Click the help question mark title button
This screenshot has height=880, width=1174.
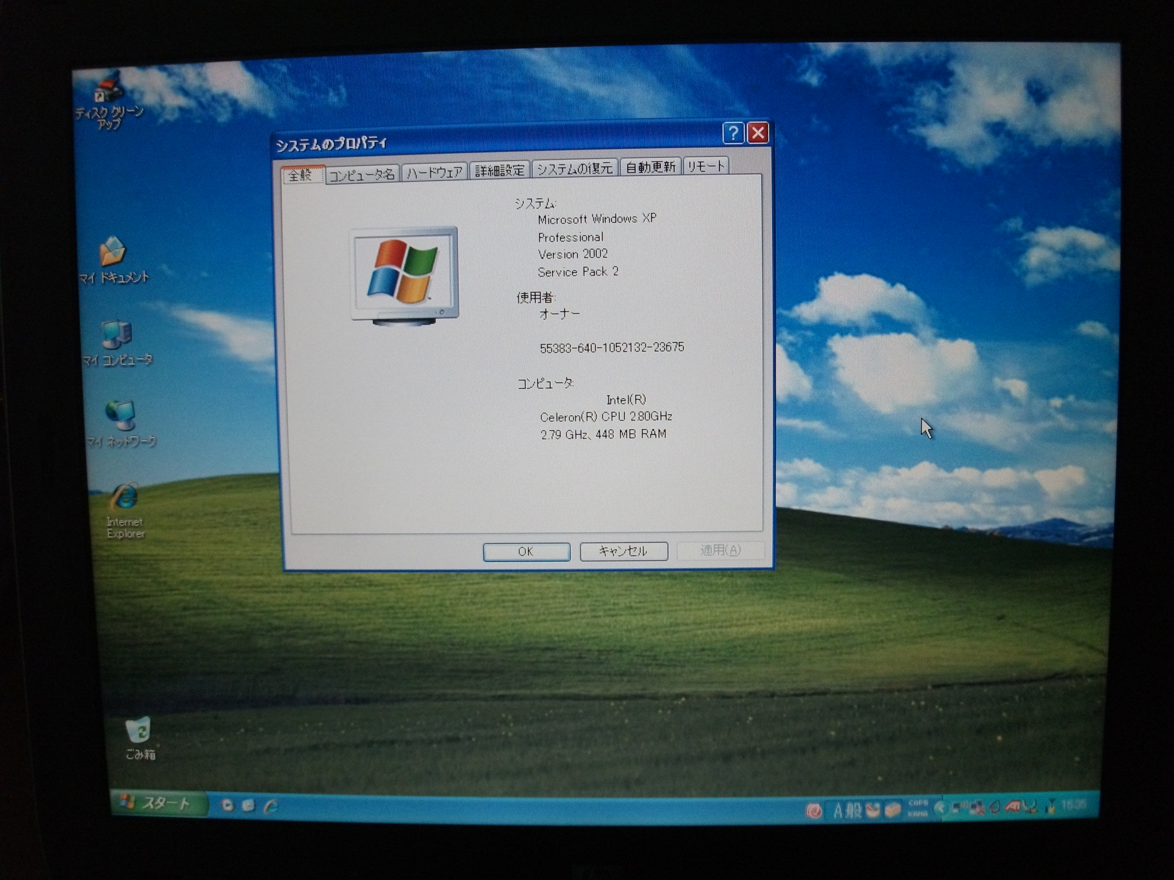point(733,133)
